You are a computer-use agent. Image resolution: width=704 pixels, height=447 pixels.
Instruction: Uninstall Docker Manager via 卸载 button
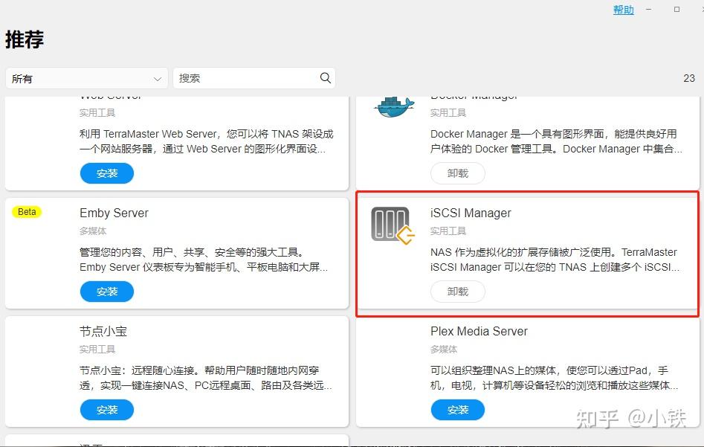457,173
